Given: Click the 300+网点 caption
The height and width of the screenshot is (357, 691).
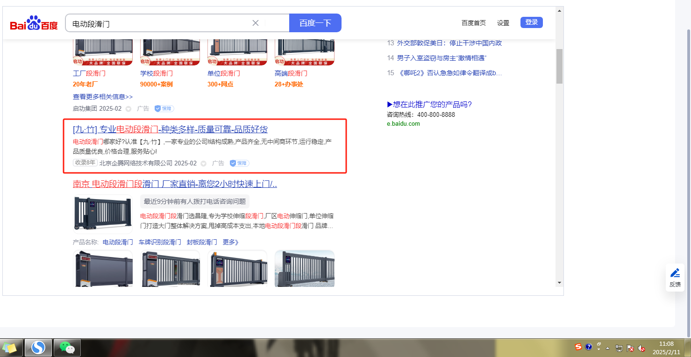Looking at the screenshot, I should point(221,85).
